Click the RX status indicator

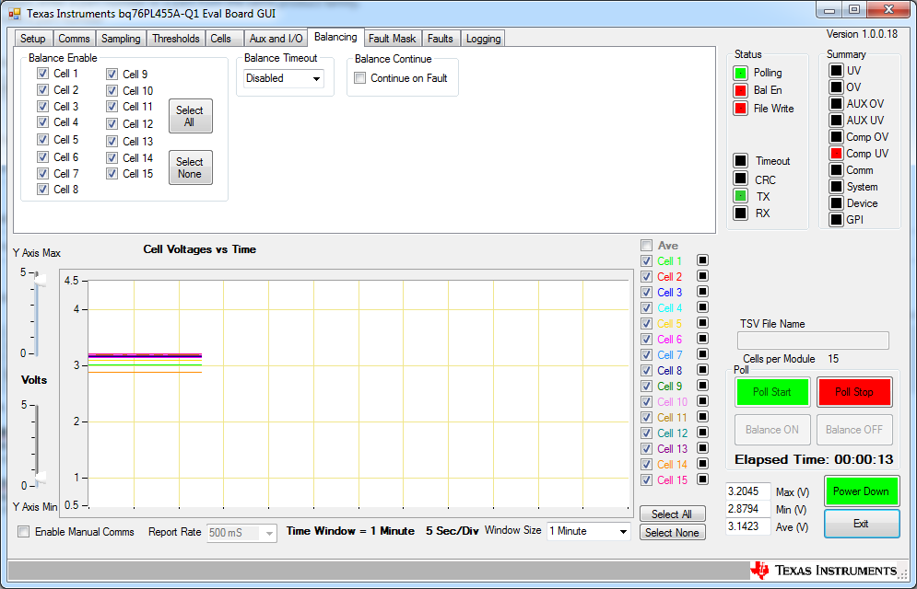point(740,214)
